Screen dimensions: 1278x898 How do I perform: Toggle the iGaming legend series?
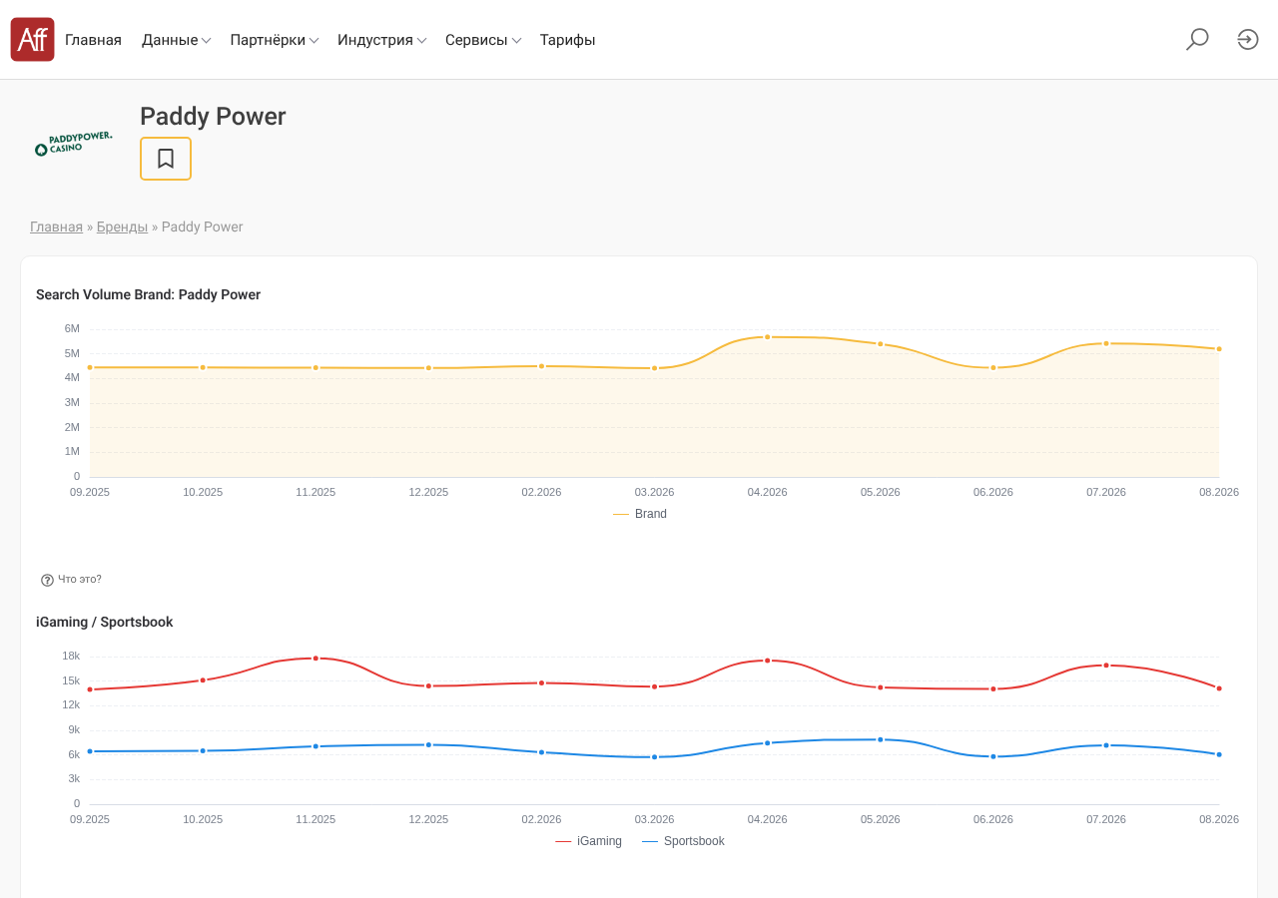[588, 841]
